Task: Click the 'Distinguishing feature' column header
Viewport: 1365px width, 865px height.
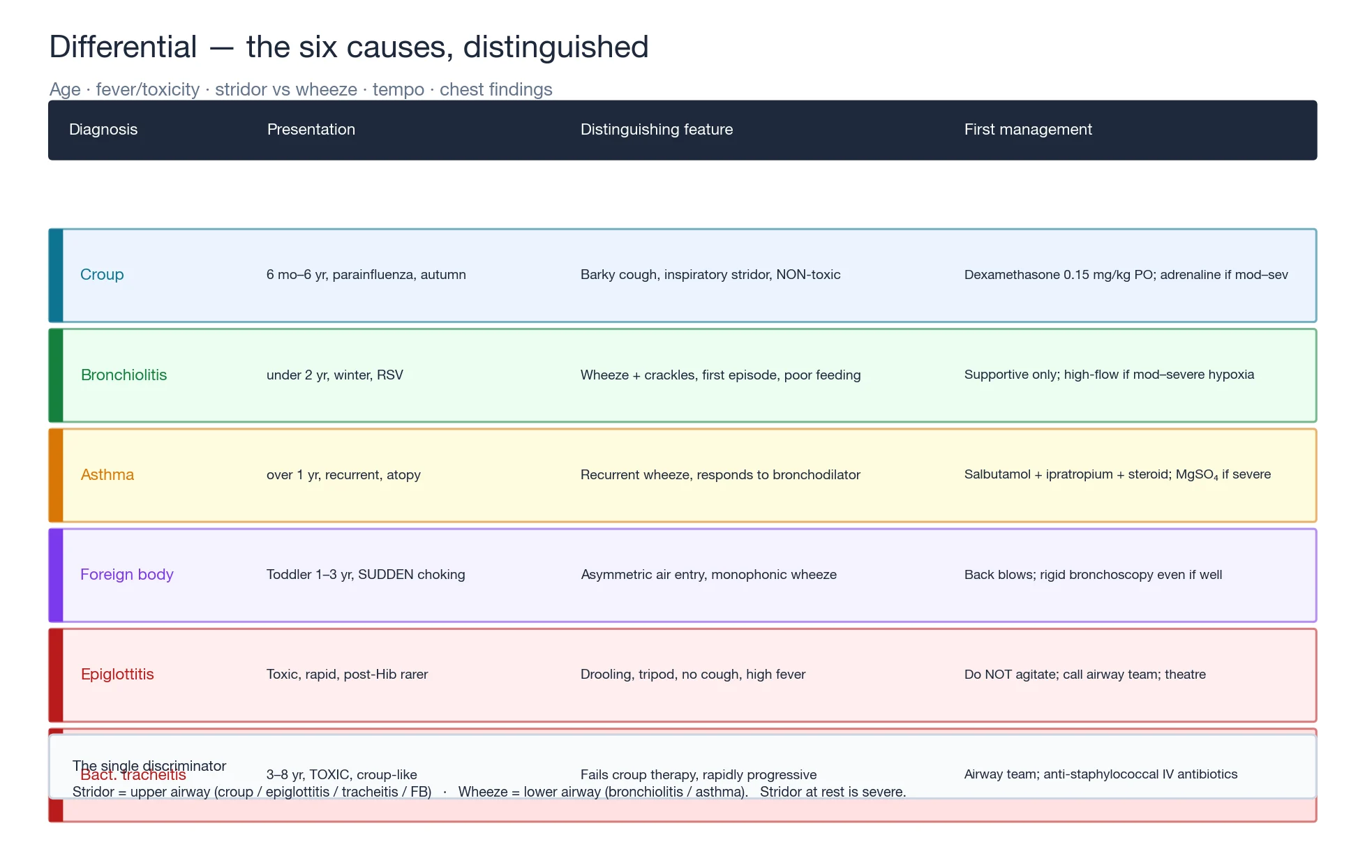Action: (x=657, y=130)
